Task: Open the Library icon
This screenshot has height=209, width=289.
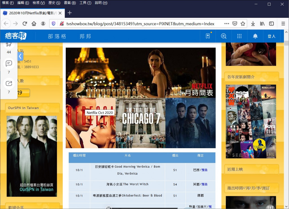Action: pyautogui.click(x=262, y=24)
